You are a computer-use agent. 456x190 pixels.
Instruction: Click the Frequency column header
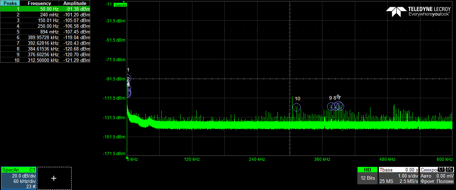(x=39, y=3)
